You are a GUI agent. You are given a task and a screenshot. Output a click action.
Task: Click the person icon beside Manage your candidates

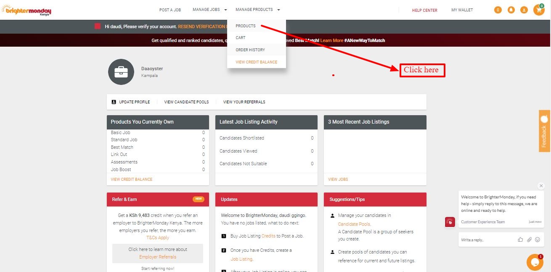click(332, 216)
